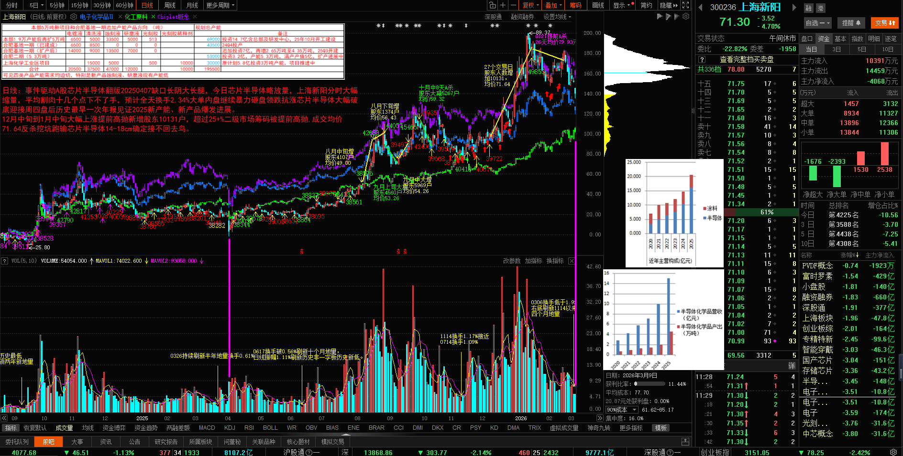Go to next stock with right arrow
Image resolution: width=903 pixels, height=456 pixels.
tap(794, 7)
